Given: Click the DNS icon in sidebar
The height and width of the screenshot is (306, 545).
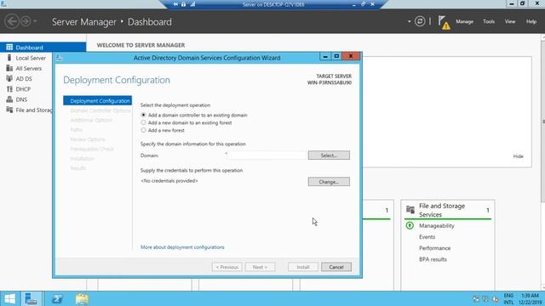Looking at the screenshot, I should pos(9,99).
